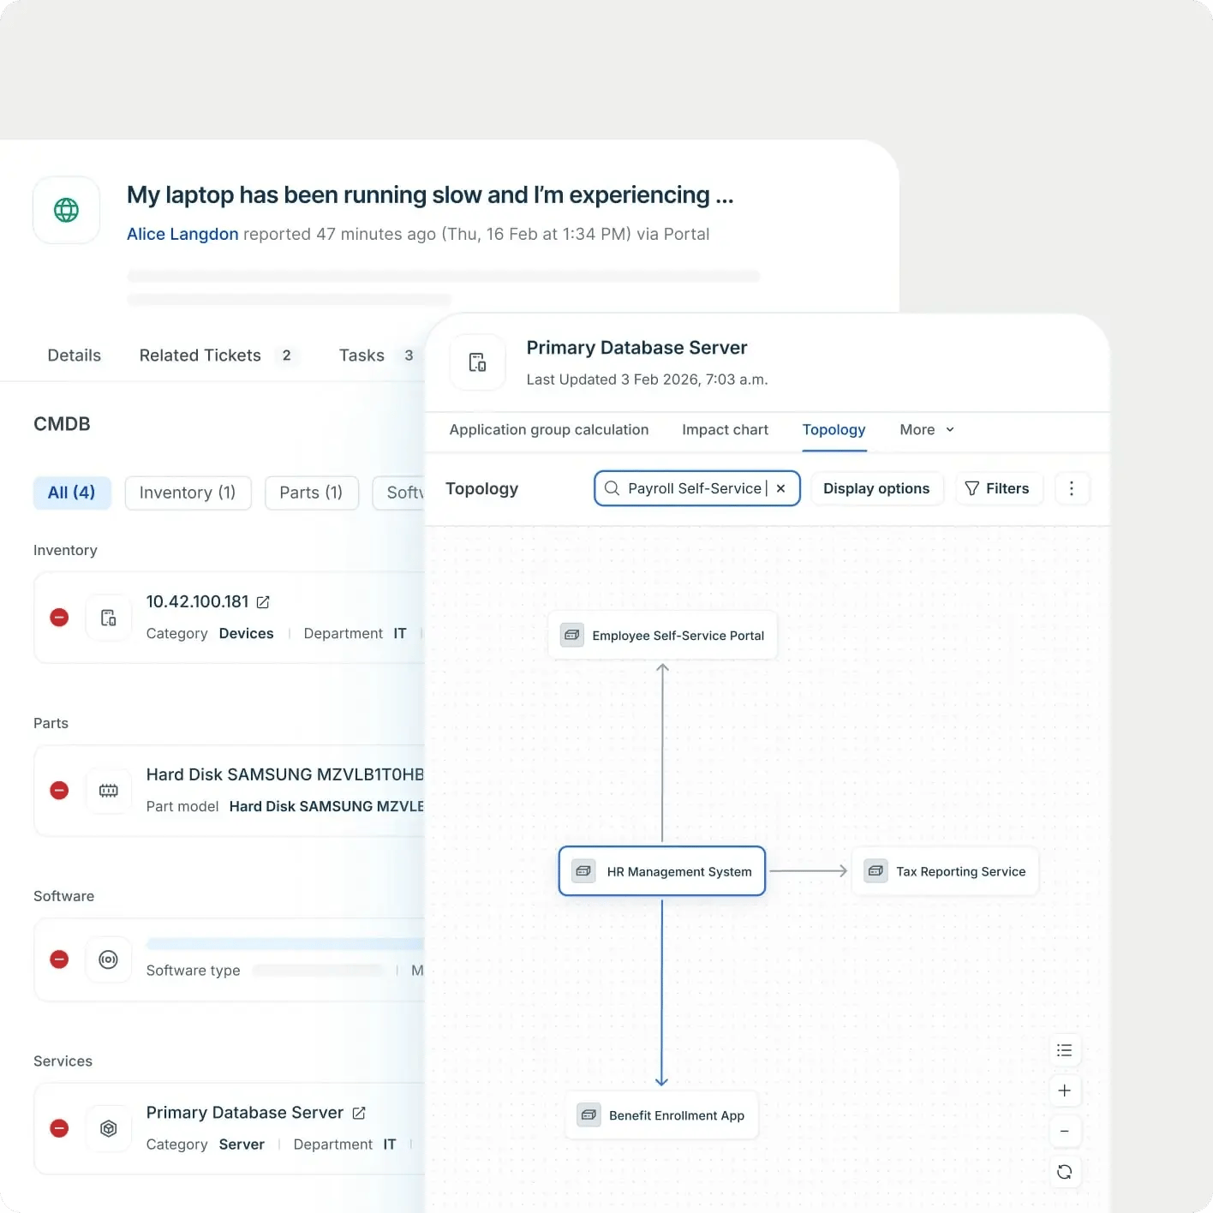Click the 'Hard Disk SAMSUNG MZVLB1T0HB' part title
The width and height of the screenshot is (1213, 1213).
pyautogui.click(x=285, y=775)
